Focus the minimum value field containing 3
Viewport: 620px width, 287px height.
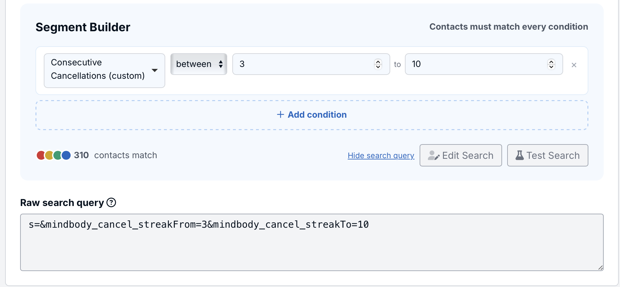tap(311, 64)
